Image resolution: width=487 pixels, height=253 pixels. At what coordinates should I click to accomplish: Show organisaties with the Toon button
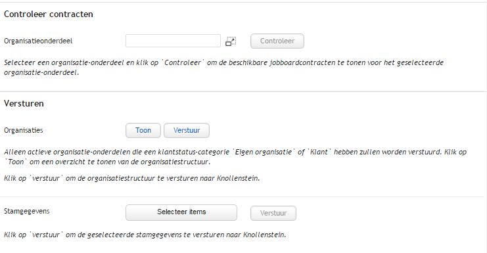[143, 130]
